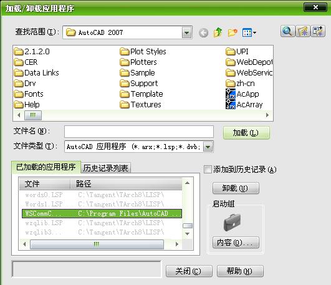This screenshot has height=285, width=331.
Task: Click the 帮助(H) button
Action: click(x=240, y=271)
